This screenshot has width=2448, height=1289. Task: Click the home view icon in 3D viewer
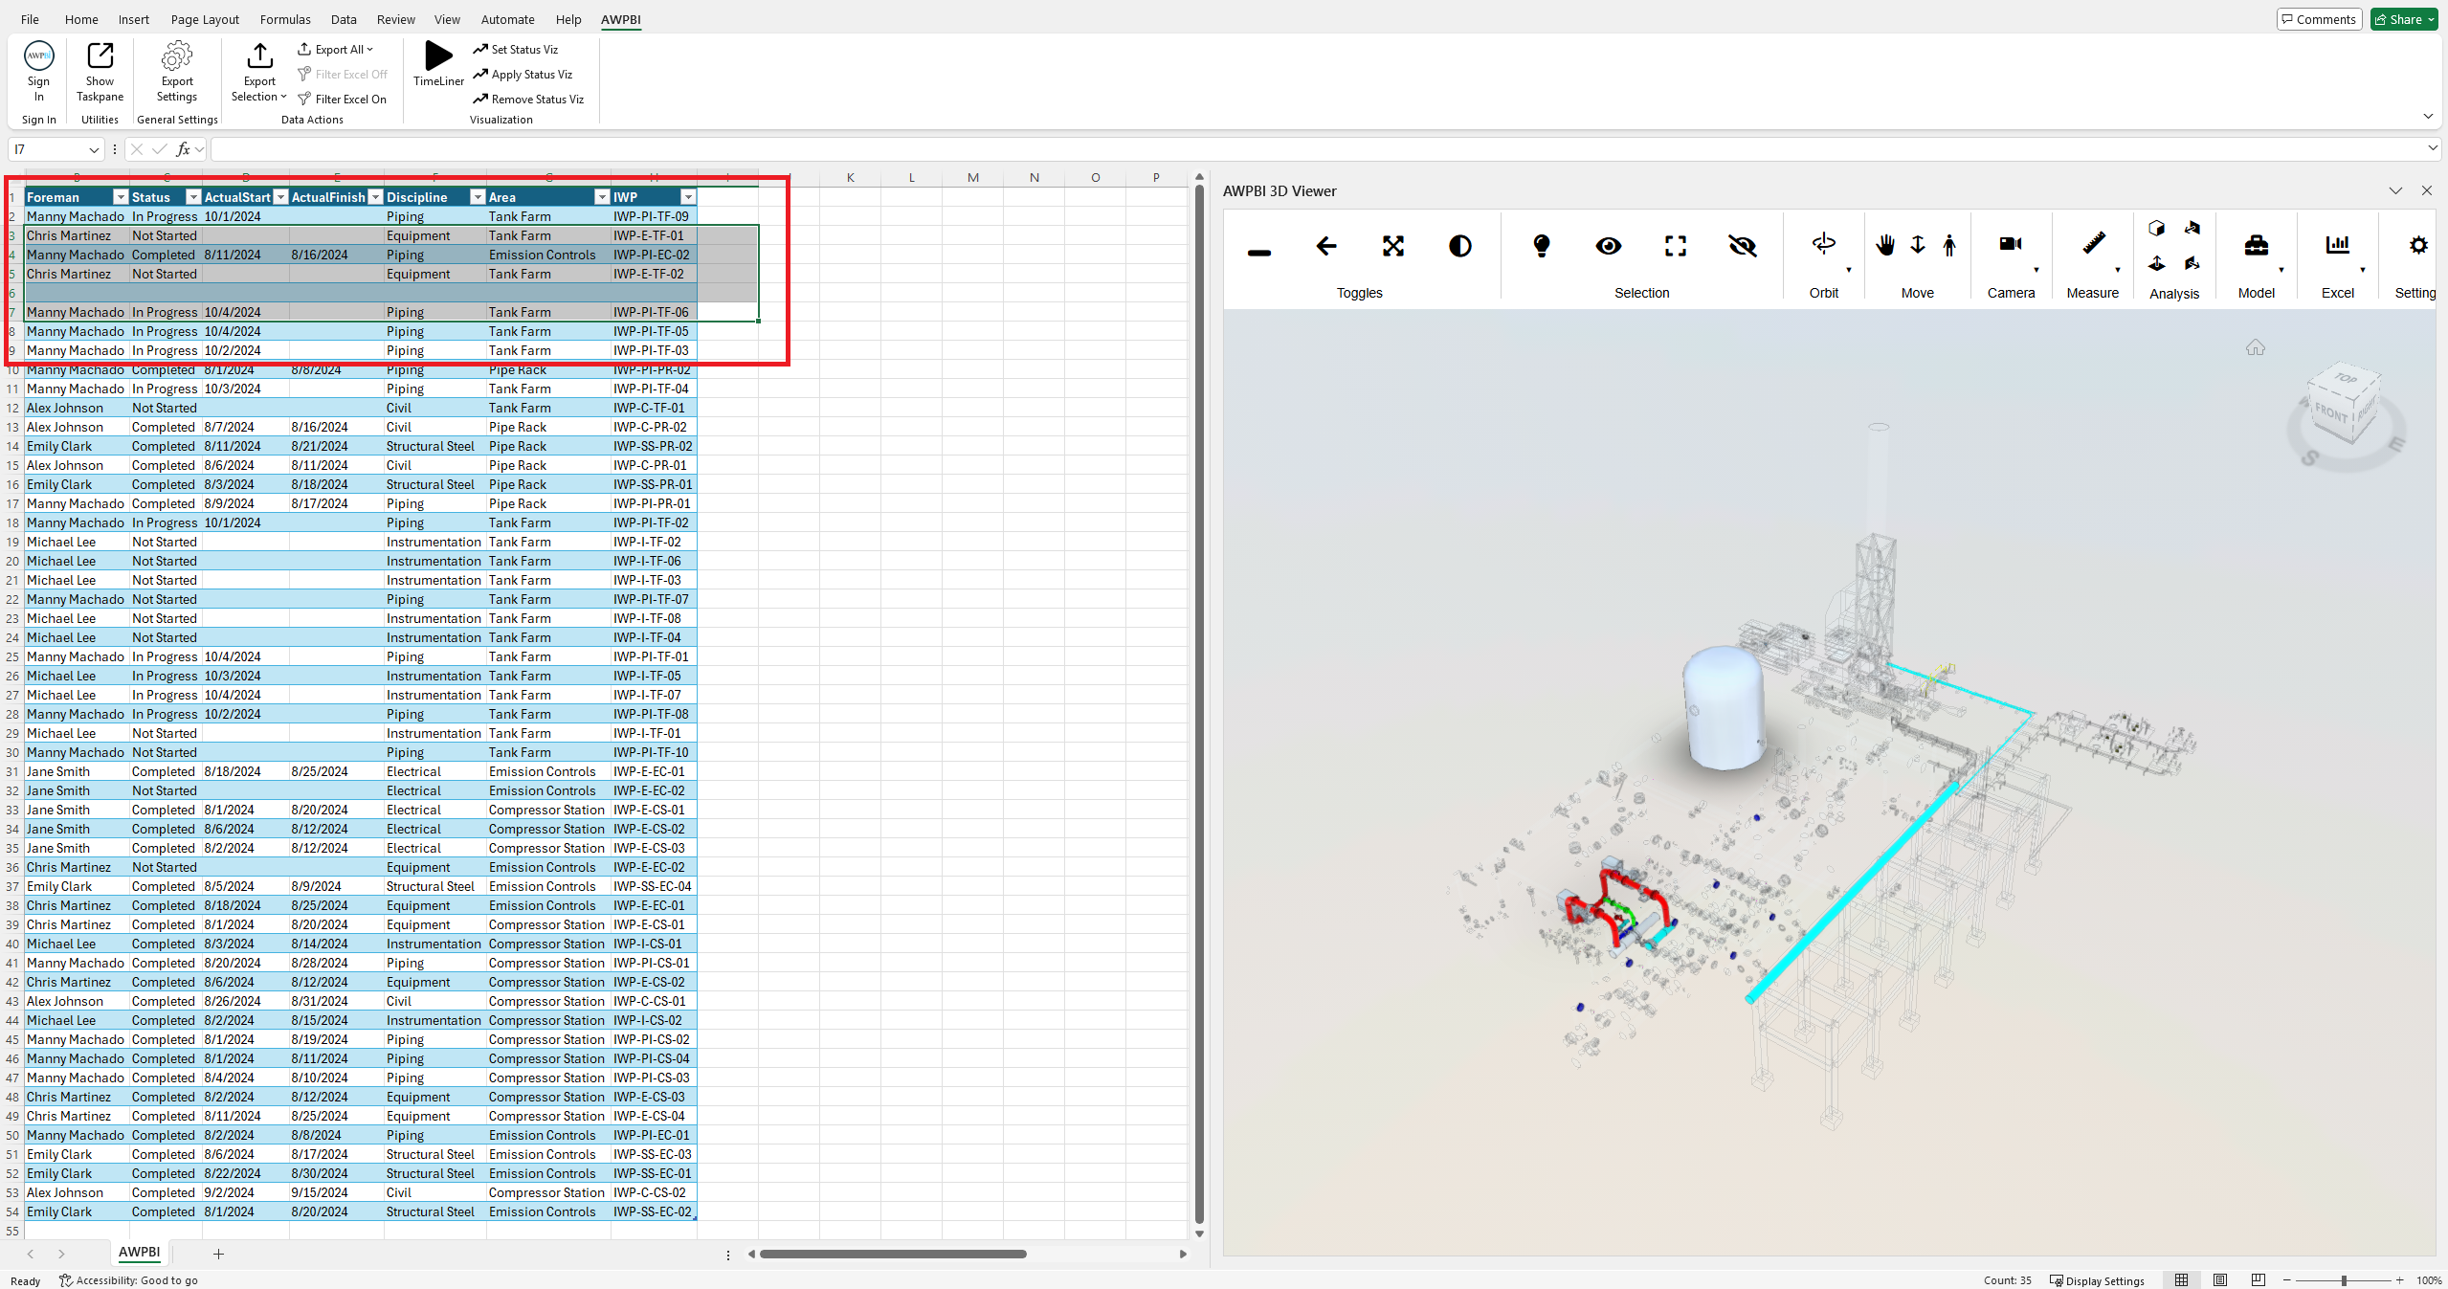tap(2256, 347)
